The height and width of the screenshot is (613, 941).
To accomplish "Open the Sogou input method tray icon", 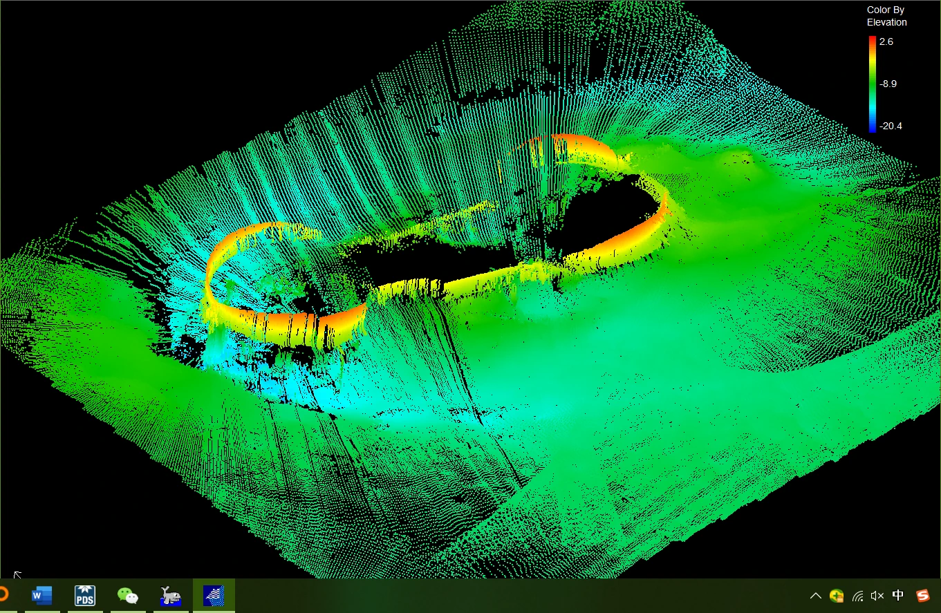I will point(923,596).
